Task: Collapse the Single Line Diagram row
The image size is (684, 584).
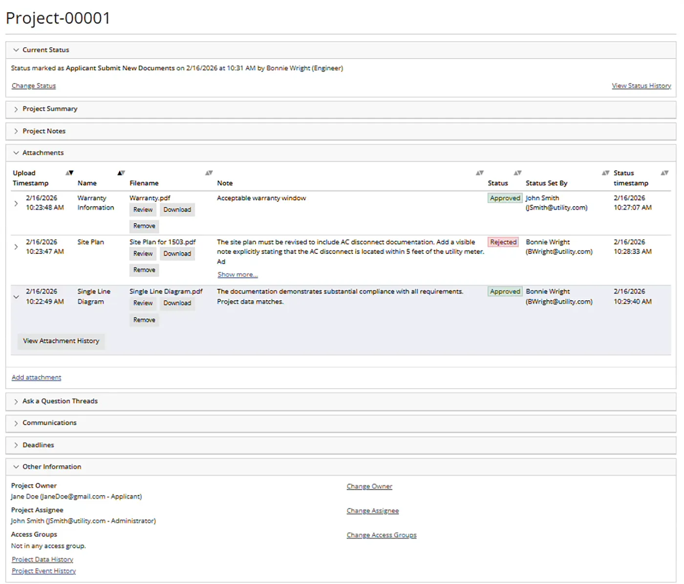Action: coord(16,297)
